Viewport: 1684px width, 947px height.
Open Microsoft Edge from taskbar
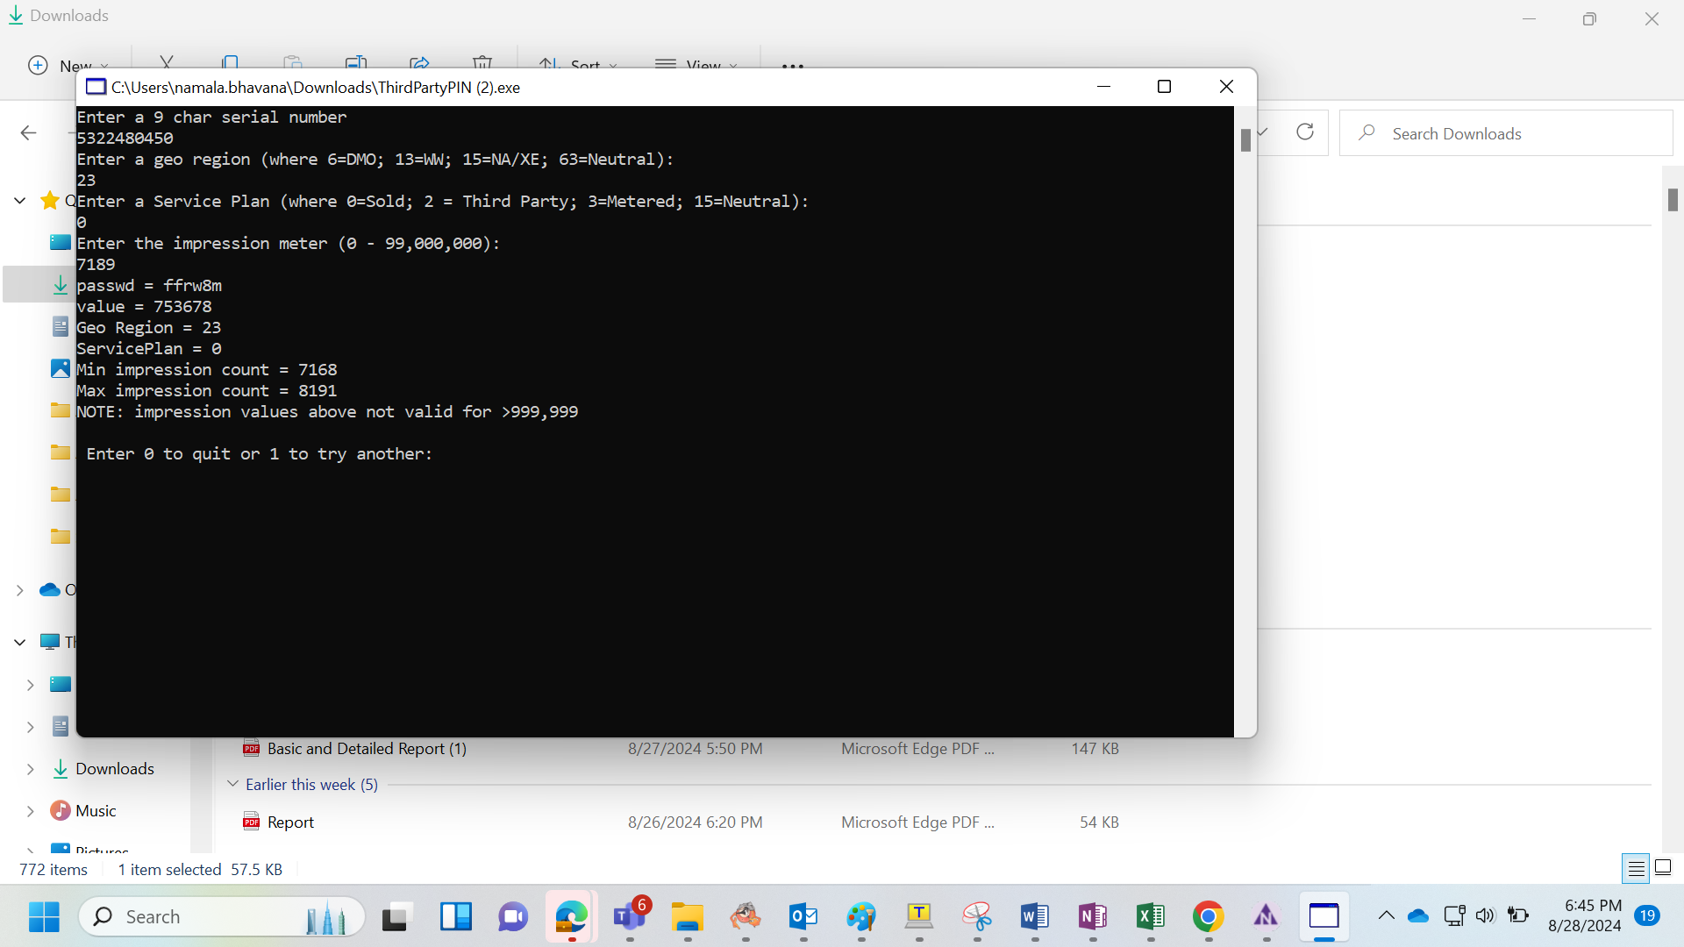coord(571,917)
